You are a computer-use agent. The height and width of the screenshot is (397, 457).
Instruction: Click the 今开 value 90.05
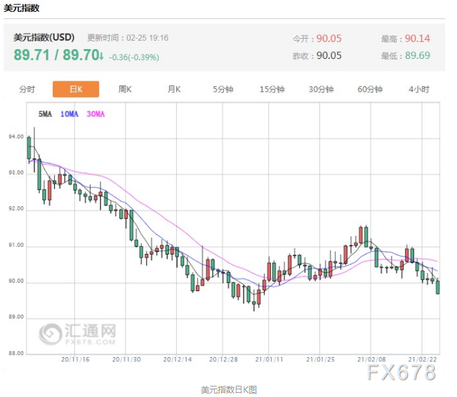pos(329,39)
